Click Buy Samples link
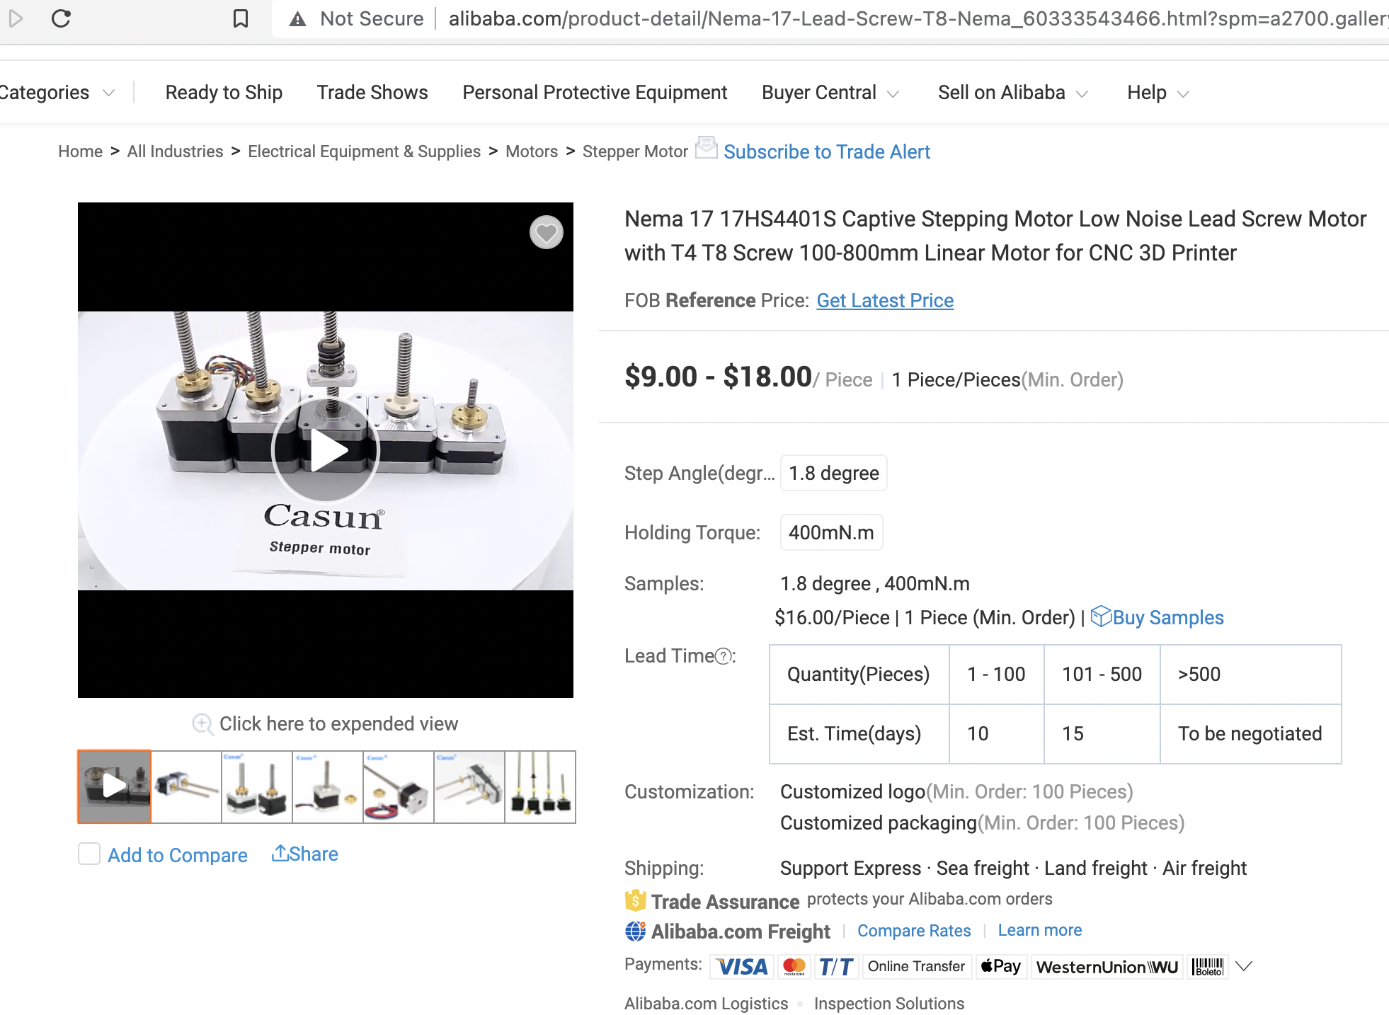Image resolution: width=1389 pixels, height=1015 pixels. pos(1168,618)
